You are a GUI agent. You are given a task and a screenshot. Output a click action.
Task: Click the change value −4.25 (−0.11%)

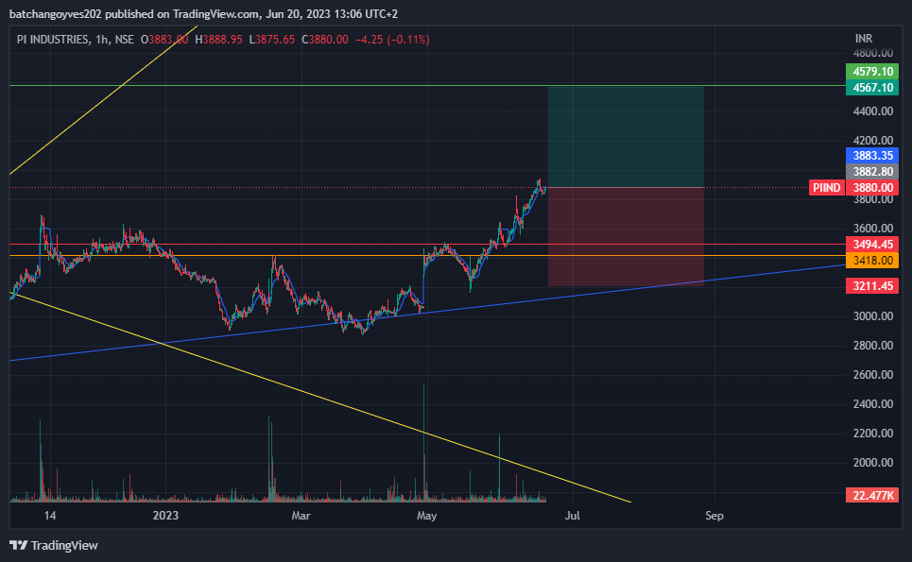[392, 40]
